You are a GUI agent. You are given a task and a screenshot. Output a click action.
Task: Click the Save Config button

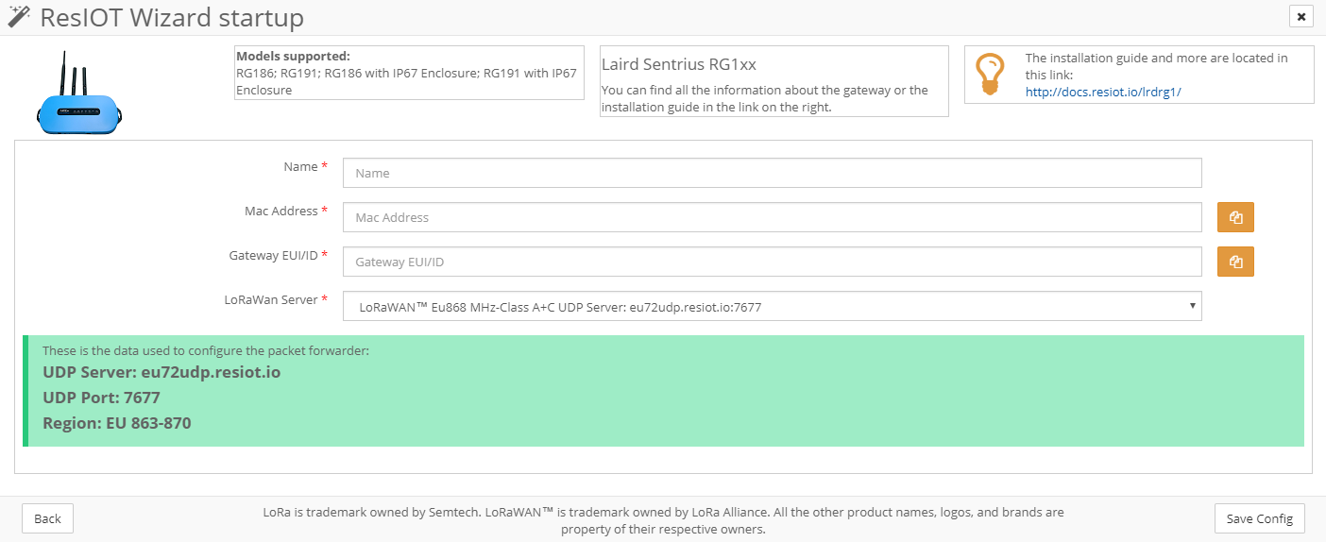coord(1260,518)
